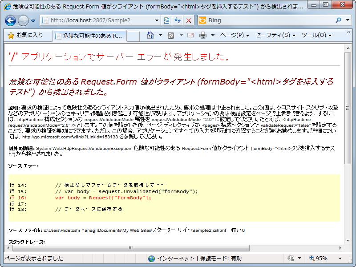Start a Bing search with the magnifier icon
Viewport: 356px width, 267px height.
[338, 20]
